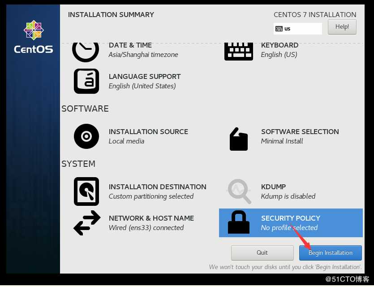374x287 pixels.
Task: Click 'No profile selected' text
Action: 289,228
